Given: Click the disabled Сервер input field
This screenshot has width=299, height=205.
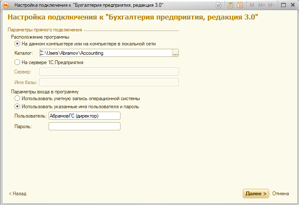Looking at the screenshot, I should tap(109, 72).
